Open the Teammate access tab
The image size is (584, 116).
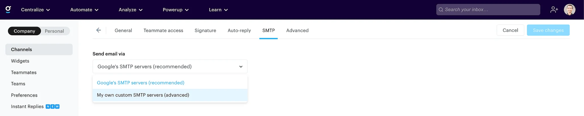point(163,30)
